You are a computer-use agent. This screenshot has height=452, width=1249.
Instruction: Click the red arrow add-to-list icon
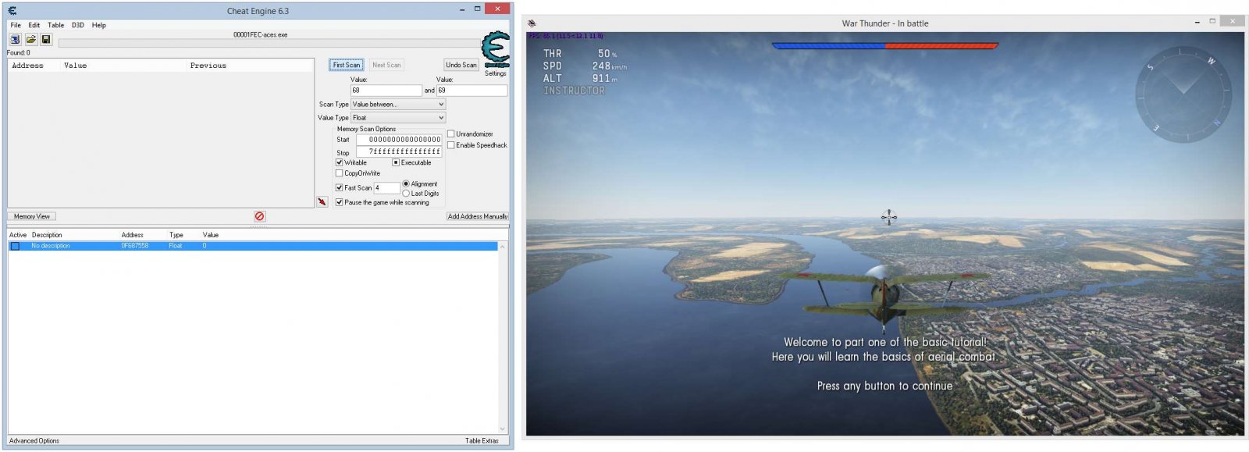click(x=322, y=201)
